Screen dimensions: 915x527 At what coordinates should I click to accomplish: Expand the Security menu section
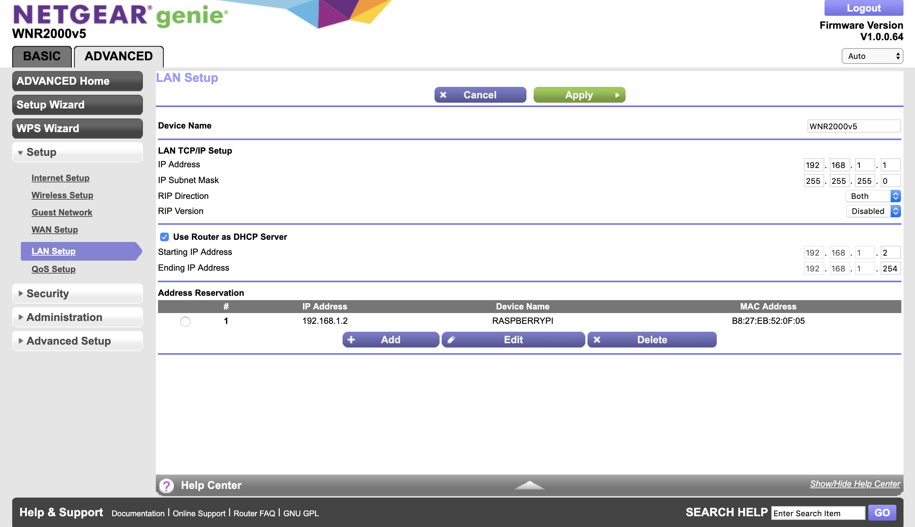click(78, 294)
